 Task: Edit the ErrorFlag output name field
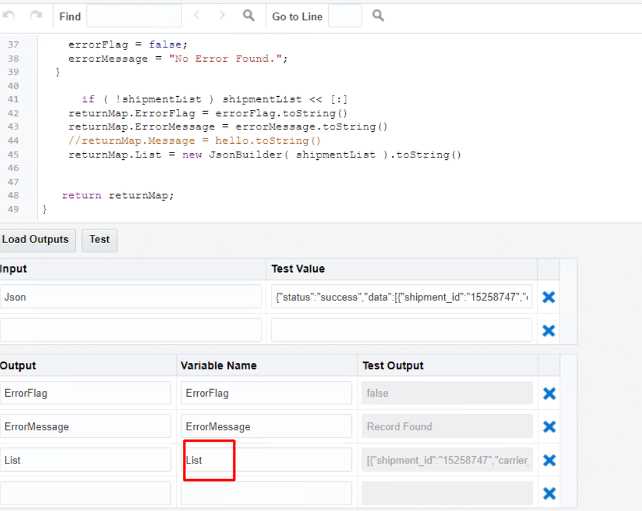[x=85, y=393]
